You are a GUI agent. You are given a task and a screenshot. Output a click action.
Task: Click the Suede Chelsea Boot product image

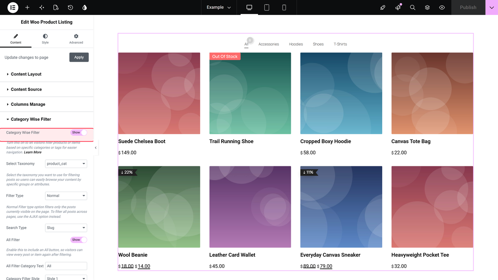159,93
